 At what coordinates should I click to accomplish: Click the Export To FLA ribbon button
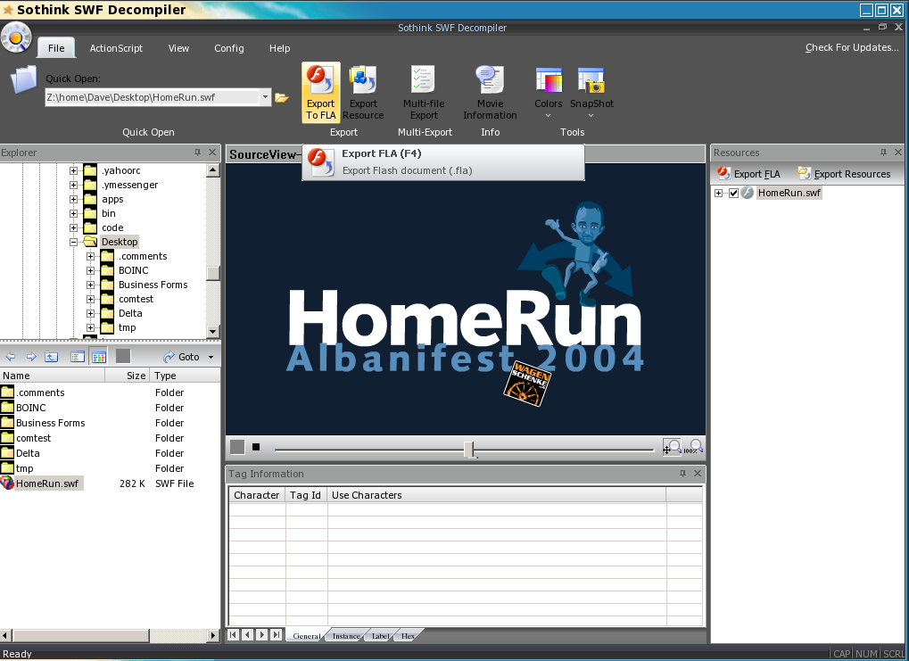pos(320,92)
